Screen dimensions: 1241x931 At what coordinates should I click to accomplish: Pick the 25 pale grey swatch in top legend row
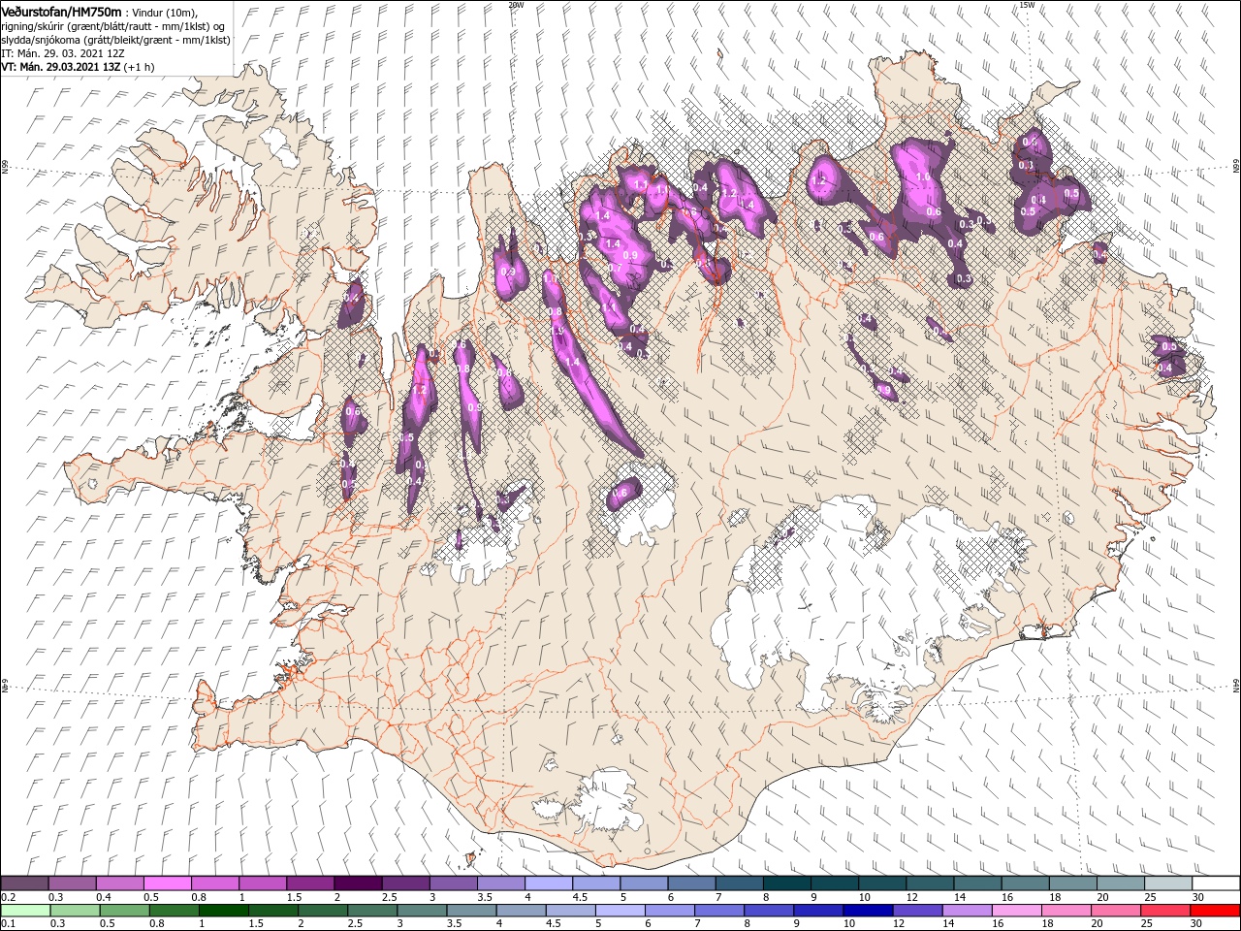(1168, 883)
